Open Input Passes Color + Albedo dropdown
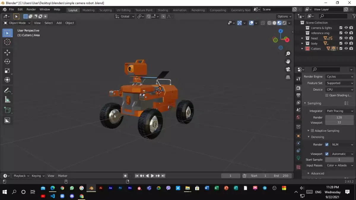 coord(339,165)
